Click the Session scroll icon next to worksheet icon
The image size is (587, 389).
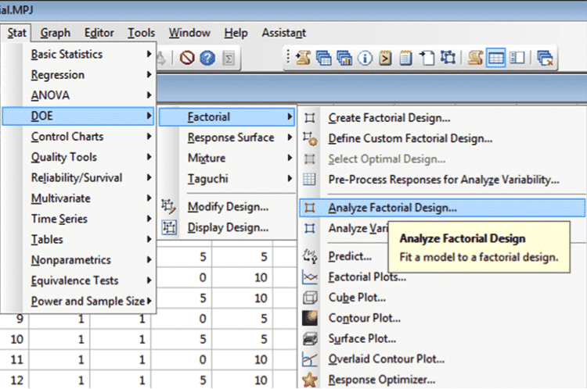click(x=475, y=59)
